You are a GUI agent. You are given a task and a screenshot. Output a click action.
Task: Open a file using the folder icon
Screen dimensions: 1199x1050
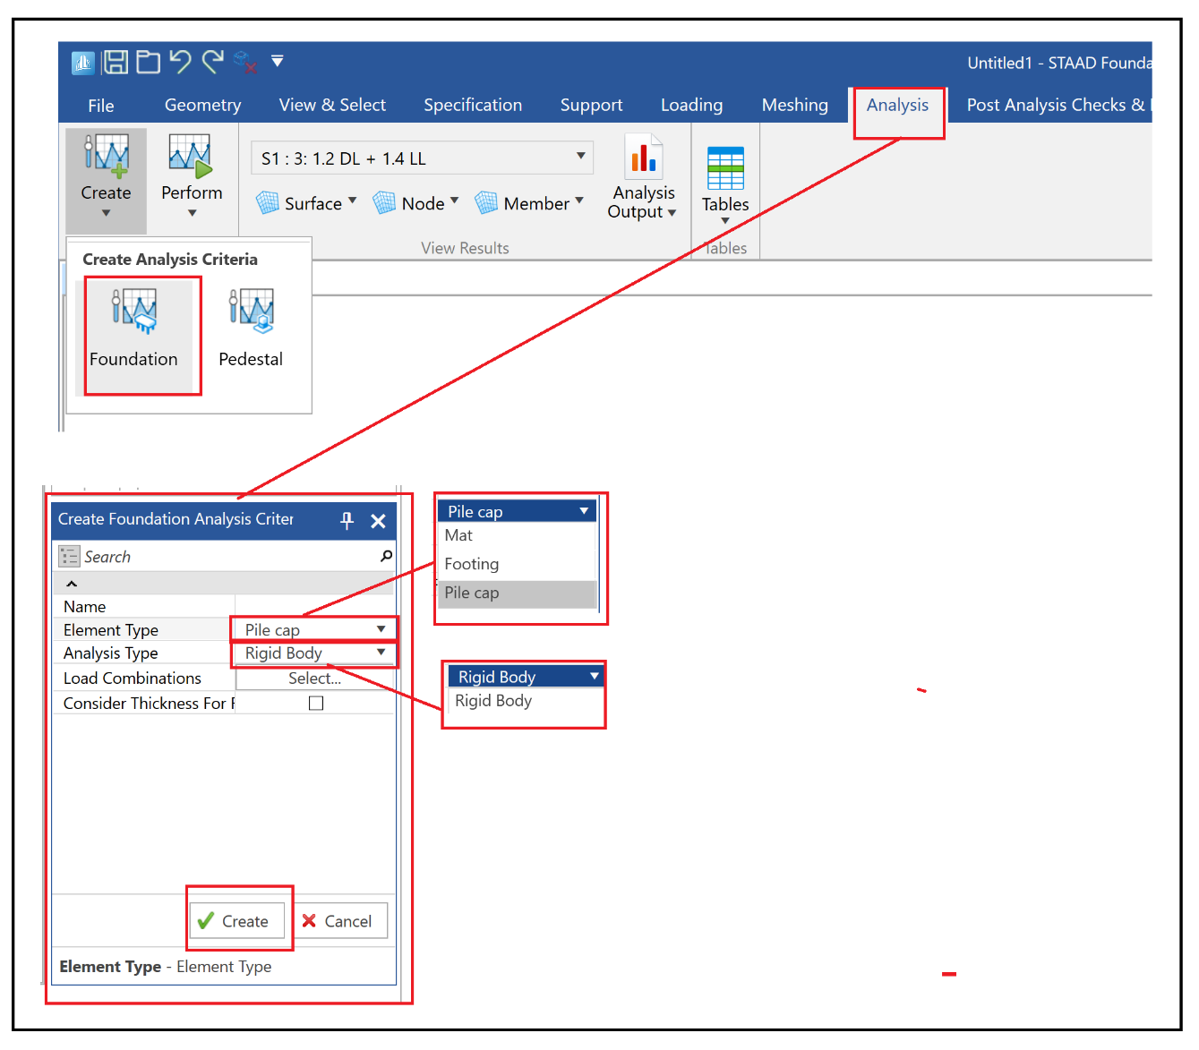[148, 62]
